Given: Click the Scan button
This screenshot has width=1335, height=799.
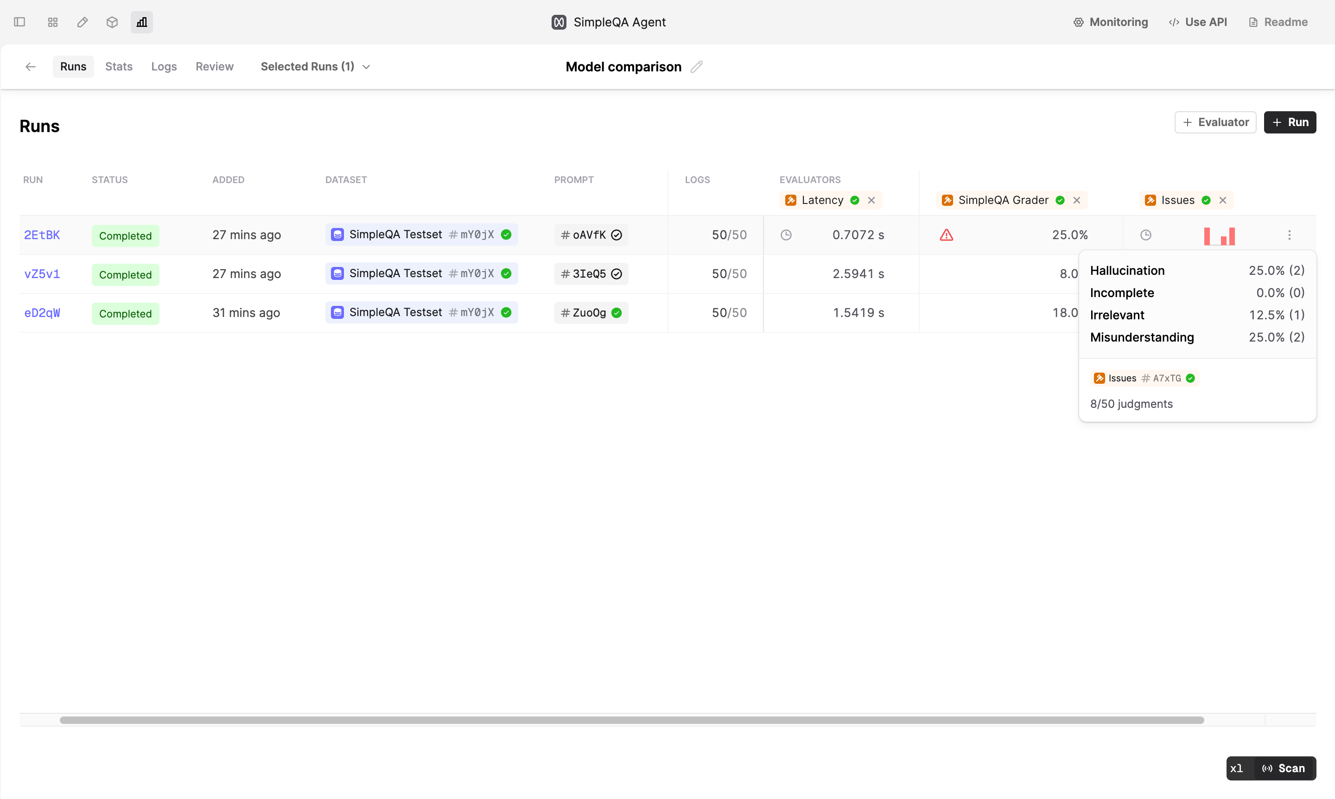Looking at the screenshot, I should (1284, 768).
